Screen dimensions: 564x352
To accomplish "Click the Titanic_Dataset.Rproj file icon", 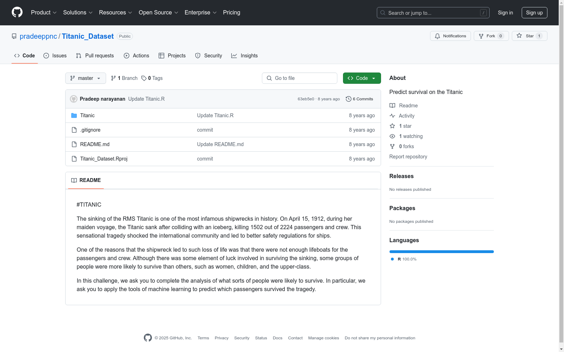I will pyautogui.click(x=74, y=159).
